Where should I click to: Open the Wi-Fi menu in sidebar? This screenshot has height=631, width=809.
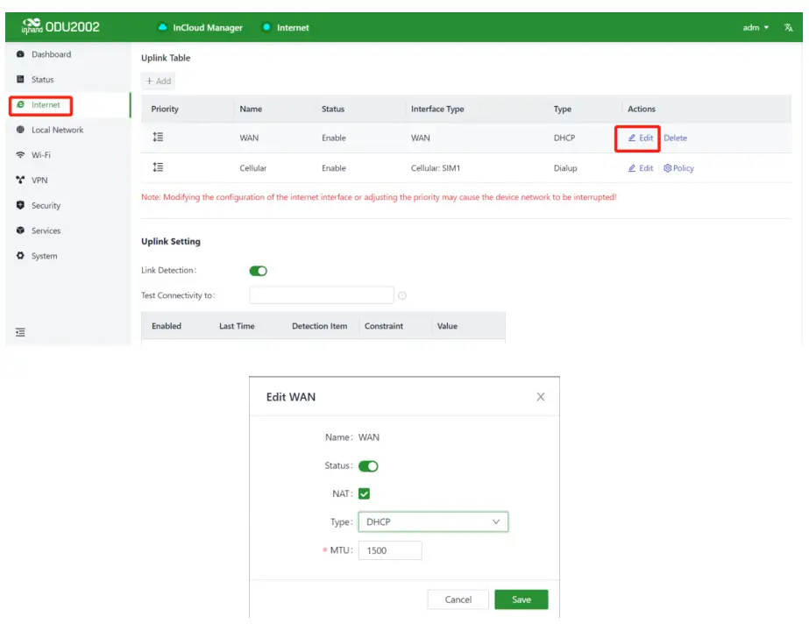point(40,155)
